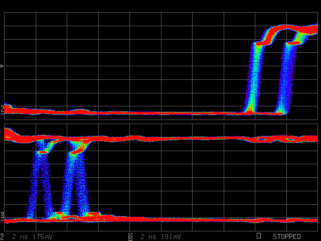This screenshot has width=321, height=241.
Task: Click the 175mV scale value
Action: (x=43, y=236)
